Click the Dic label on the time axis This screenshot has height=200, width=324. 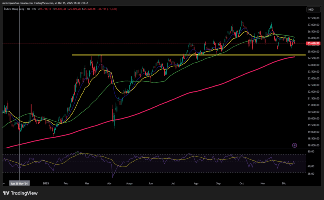pos(284,183)
